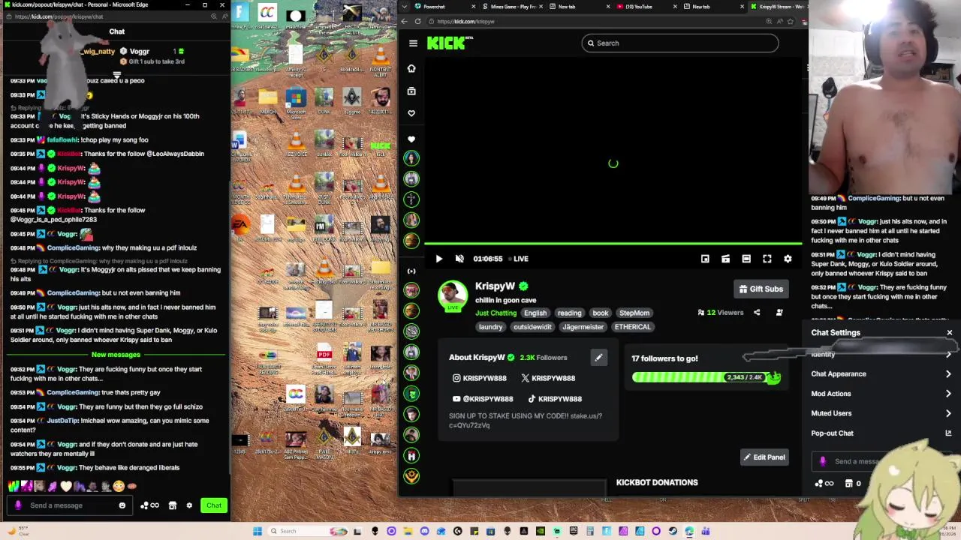Play the stream video
961x540 pixels.
439,259
